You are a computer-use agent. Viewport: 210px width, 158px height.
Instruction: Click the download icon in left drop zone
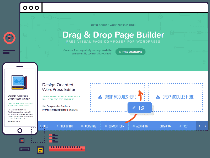[x=100, y=97]
